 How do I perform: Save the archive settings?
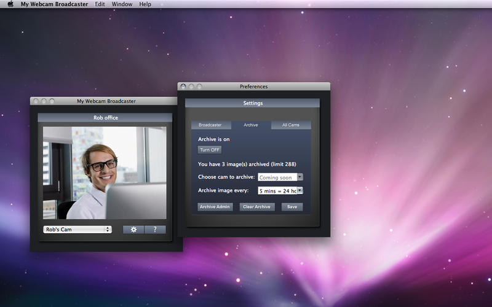(292, 207)
